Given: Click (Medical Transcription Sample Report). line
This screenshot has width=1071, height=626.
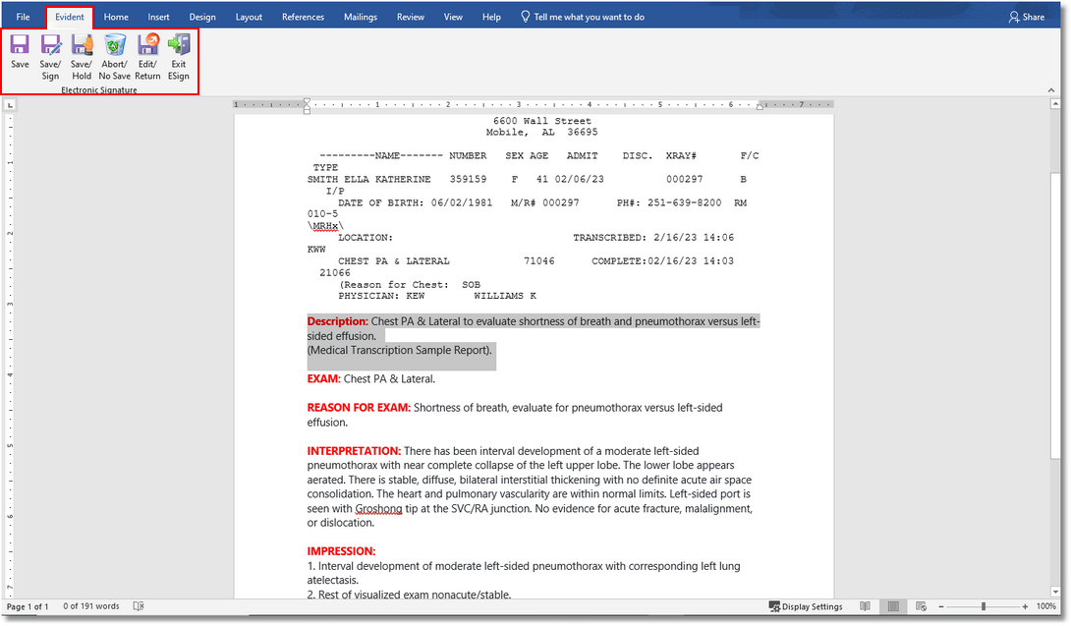Looking at the screenshot, I should tap(400, 350).
